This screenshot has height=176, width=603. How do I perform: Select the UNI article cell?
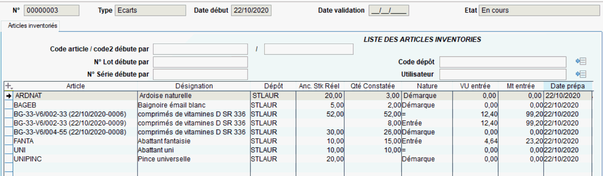click(x=75, y=150)
